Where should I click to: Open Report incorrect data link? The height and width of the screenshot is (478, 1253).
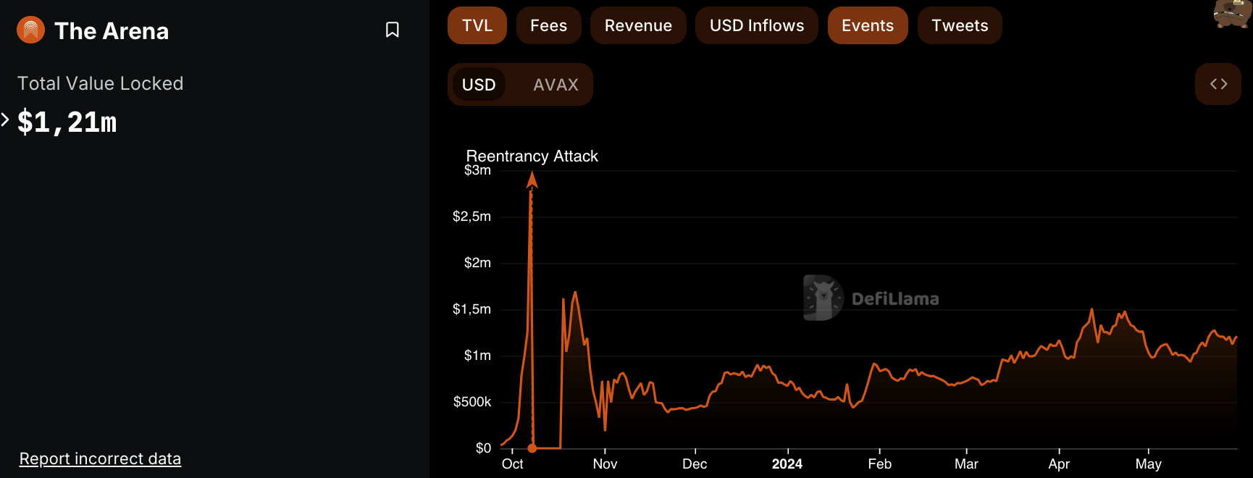(x=100, y=458)
